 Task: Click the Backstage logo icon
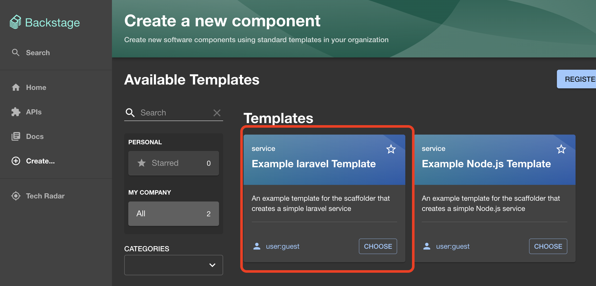tap(15, 22)
